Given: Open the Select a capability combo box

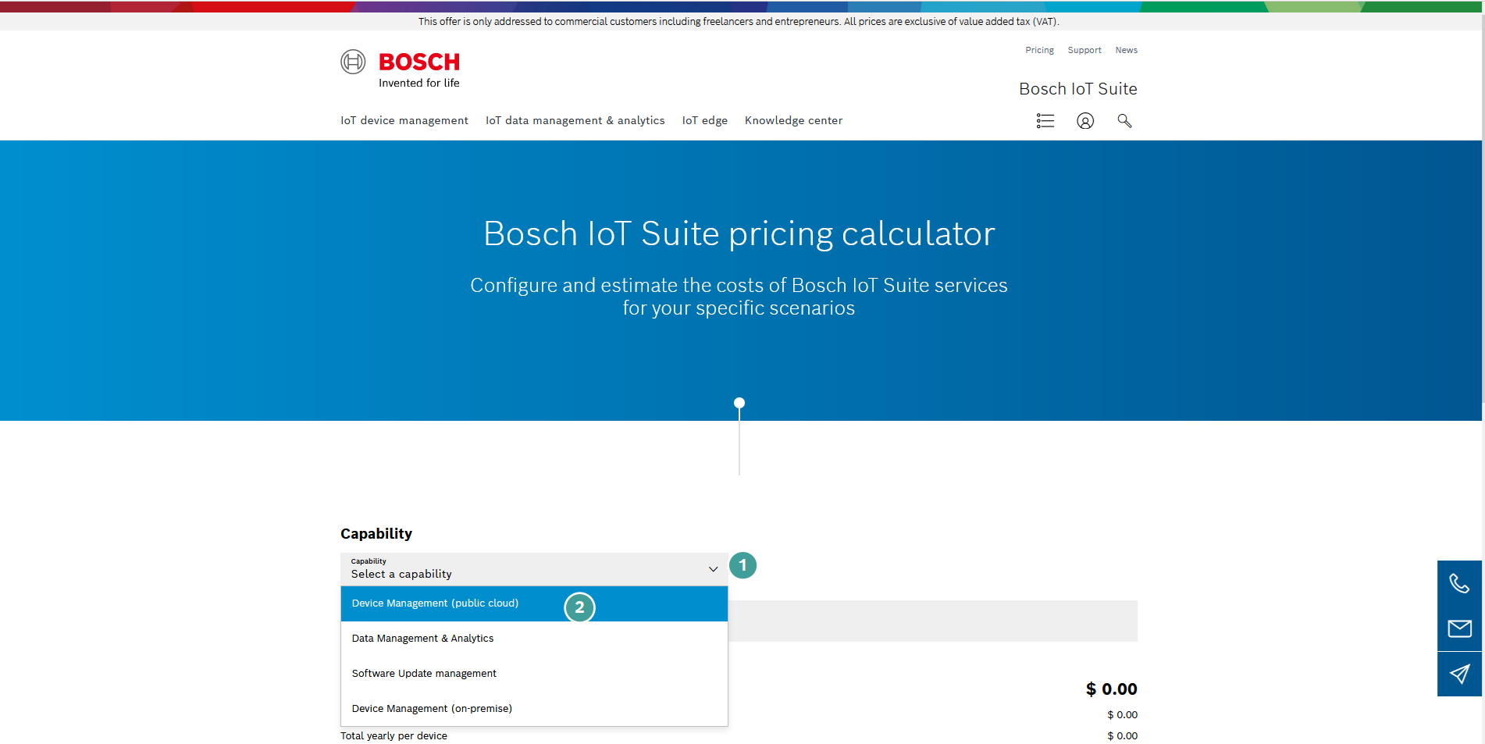Looking at the screenshot, I should pos(534,569).
